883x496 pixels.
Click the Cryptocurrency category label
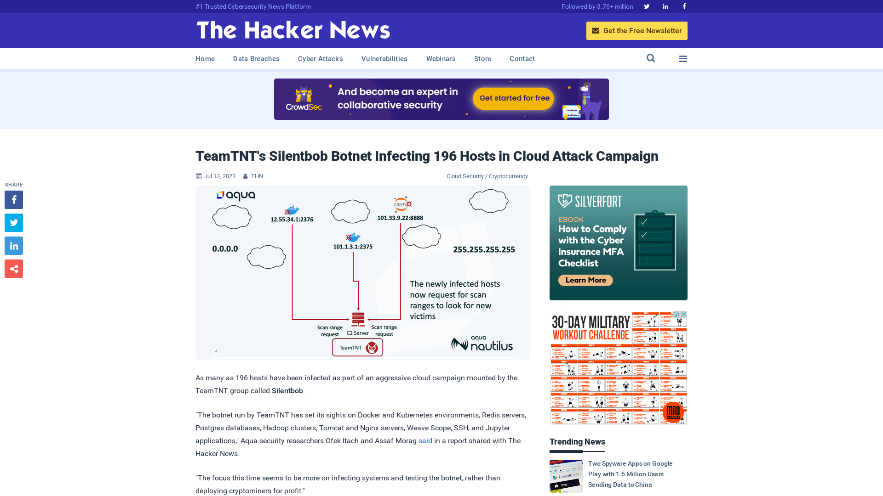click(x=509, y=176)
